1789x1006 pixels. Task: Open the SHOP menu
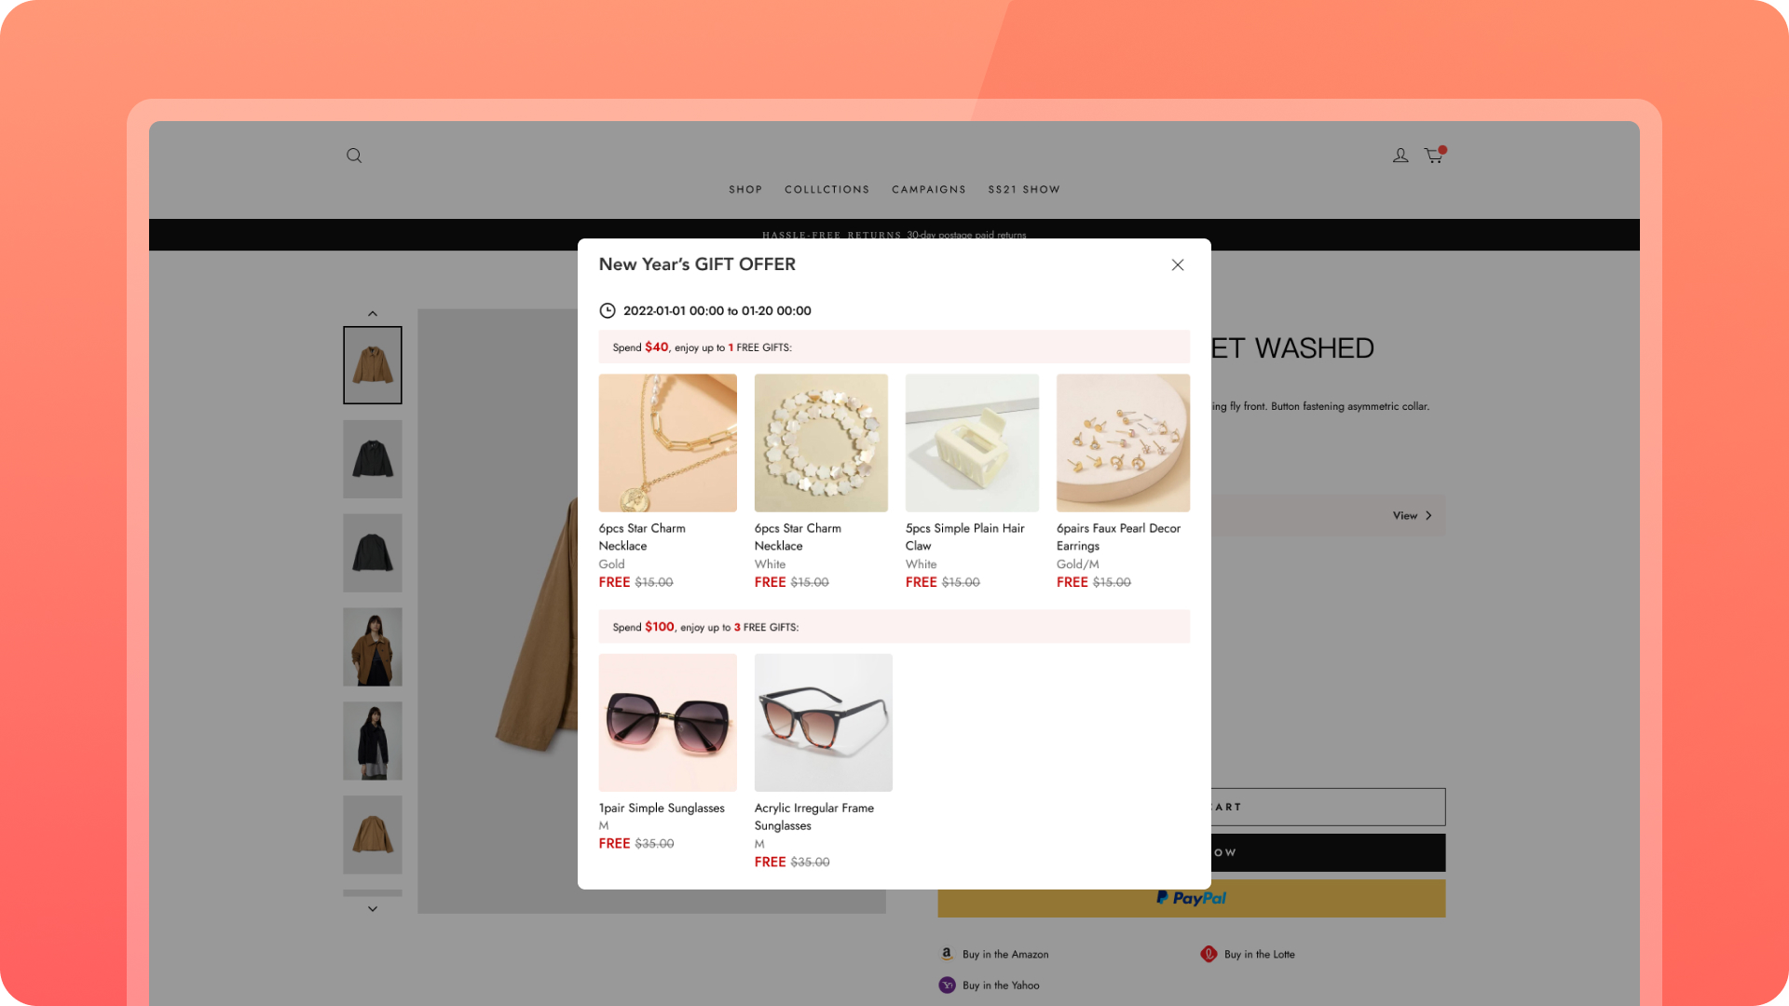[x=745, y=190]
